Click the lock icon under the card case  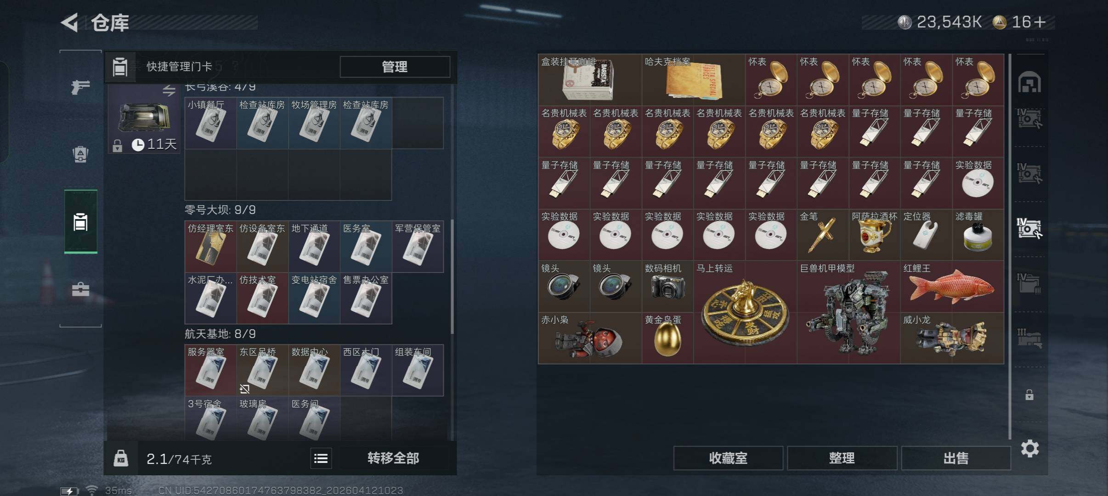coord(117,146)
